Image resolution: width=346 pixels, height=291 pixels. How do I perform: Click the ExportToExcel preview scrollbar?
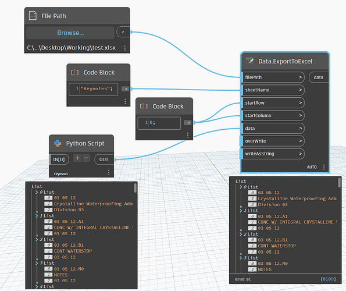339,183
